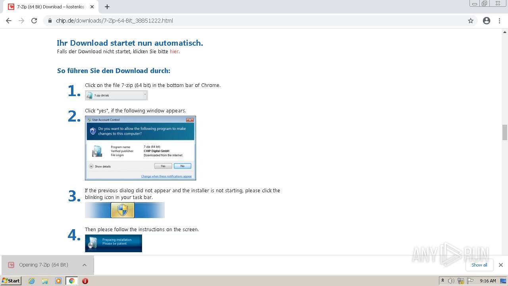Click the 7-zip (64 bit) file thumbnail
The height and width of the screenshot is (286, 508).
click(116, 95)
